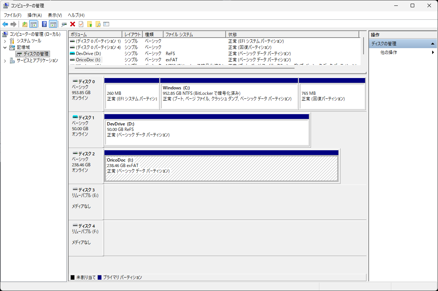Open Help via the question mark icon
This screenshot has height=291, width=438.
click(43, 24)
